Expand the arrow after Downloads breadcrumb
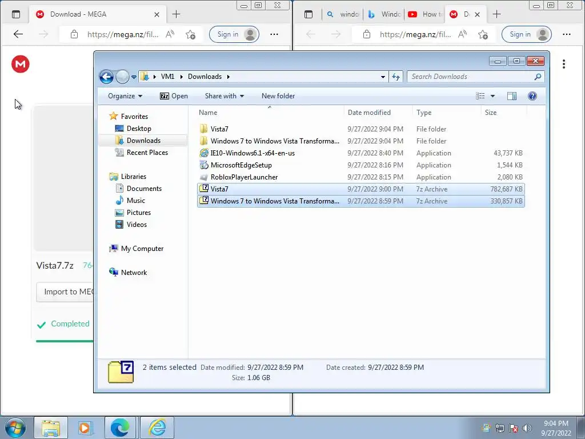 coord(228,77)
